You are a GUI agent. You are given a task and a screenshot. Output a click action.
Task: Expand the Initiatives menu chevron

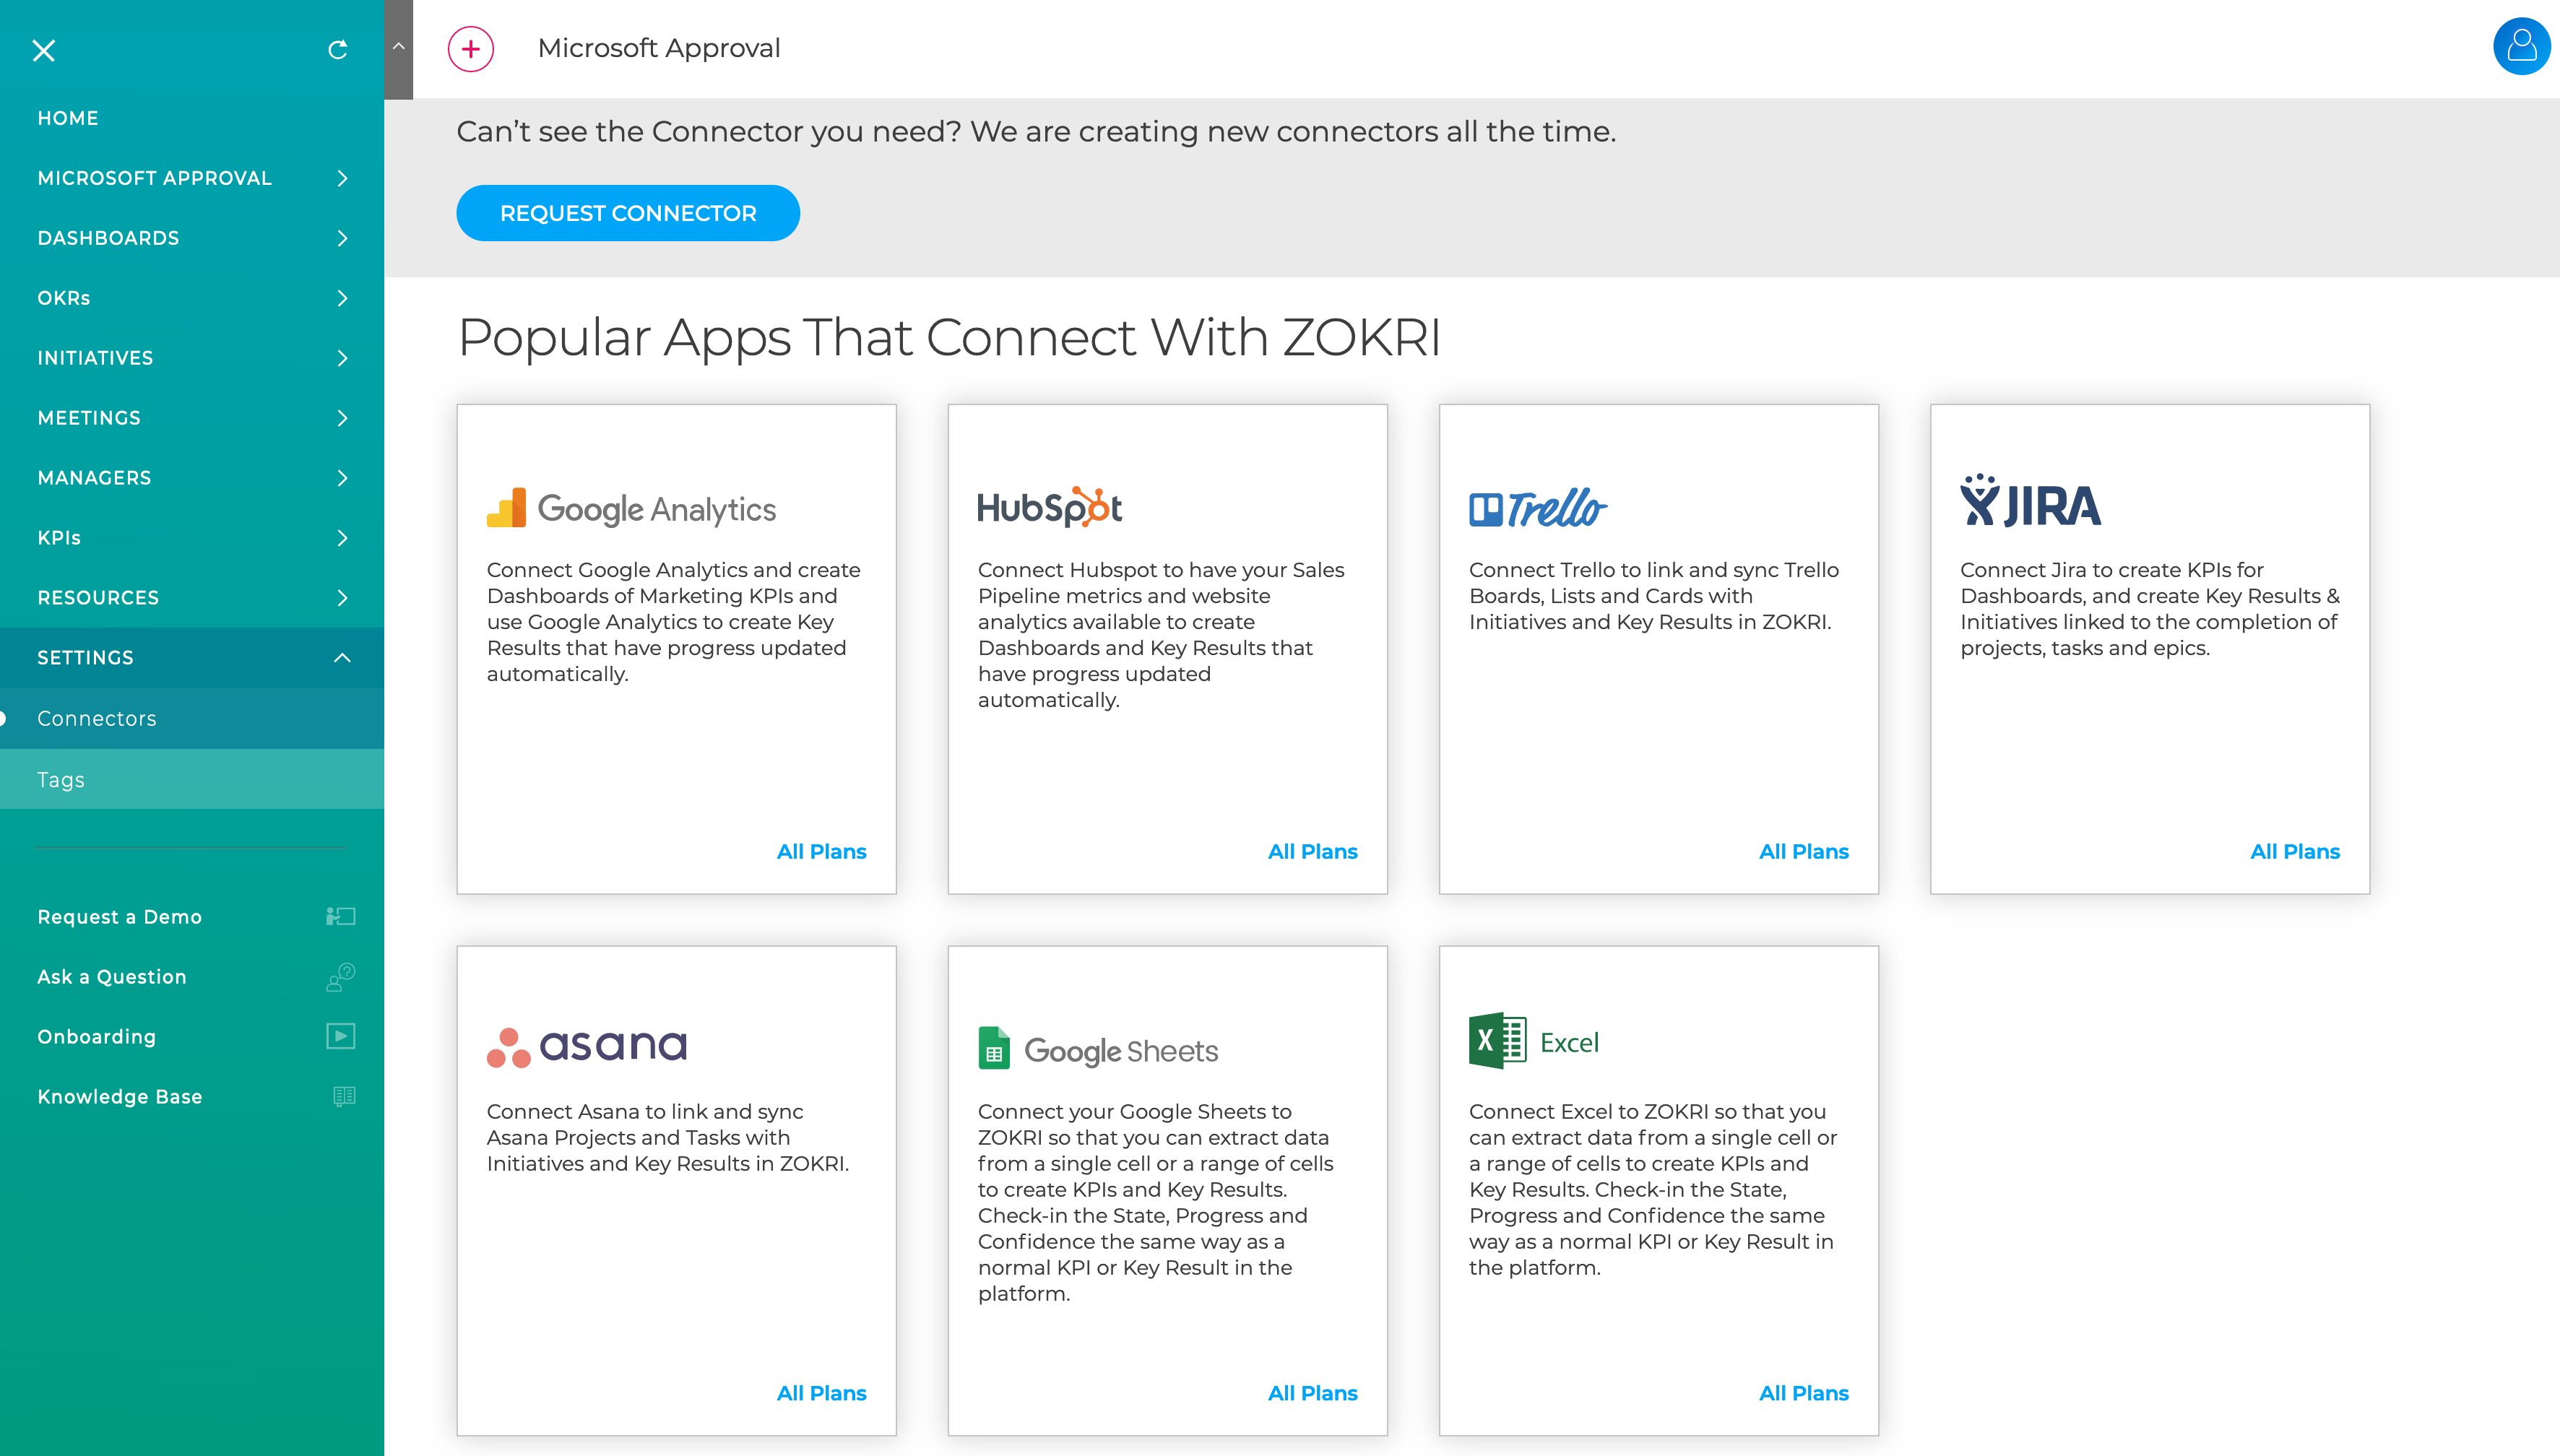pyautogui.click(x=342, y=358)
